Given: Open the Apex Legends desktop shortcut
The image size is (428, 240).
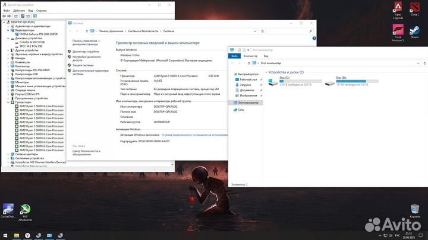Looking at the screenshot, I should 398,10.
